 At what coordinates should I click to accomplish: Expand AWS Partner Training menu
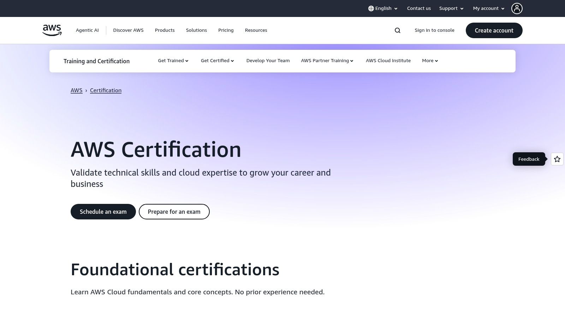coord(327,61)
